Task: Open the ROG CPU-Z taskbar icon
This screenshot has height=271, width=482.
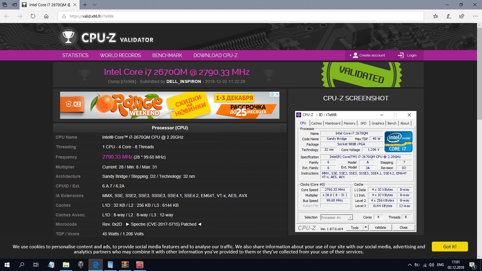Action: (x=140, y=265)
